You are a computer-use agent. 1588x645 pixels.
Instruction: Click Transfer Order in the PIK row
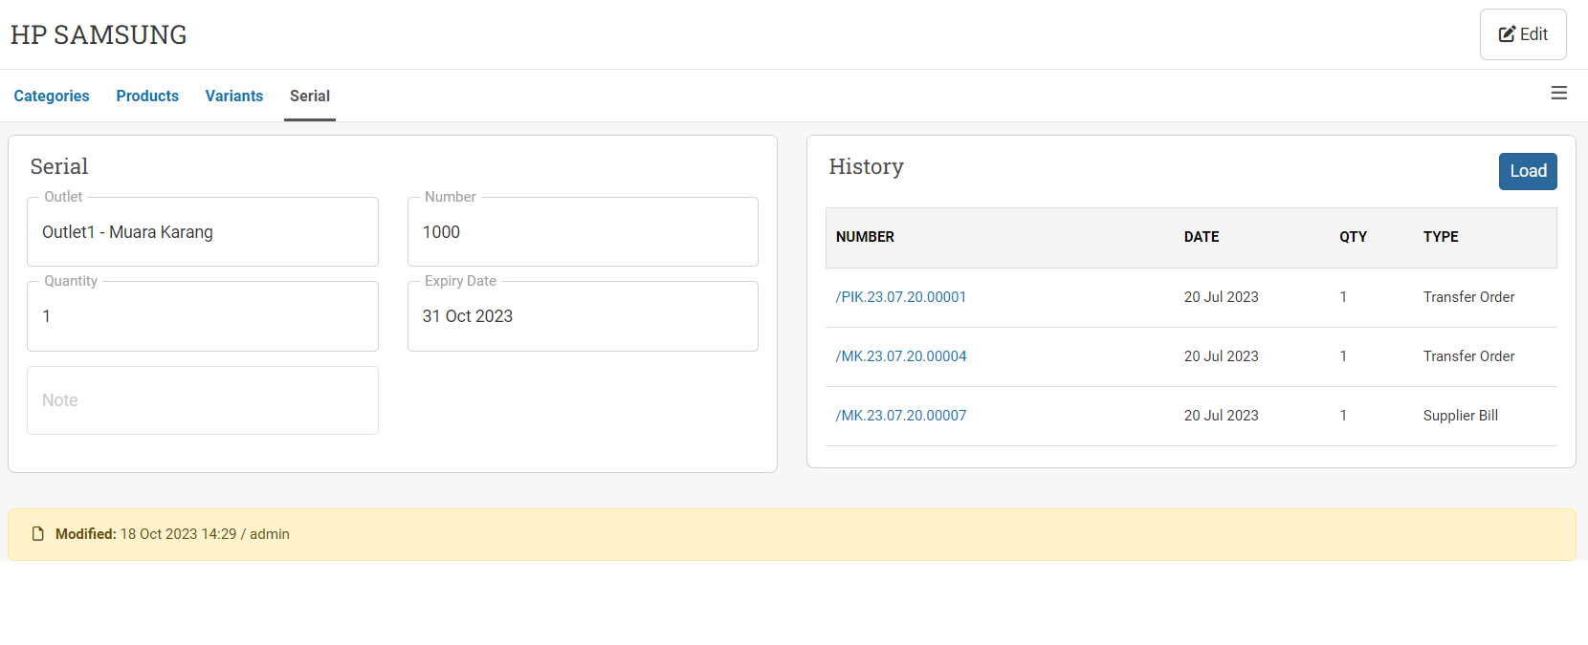point(1468,297)
